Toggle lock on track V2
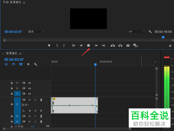Viewport: 174px width, 131px height. point(12,88)
